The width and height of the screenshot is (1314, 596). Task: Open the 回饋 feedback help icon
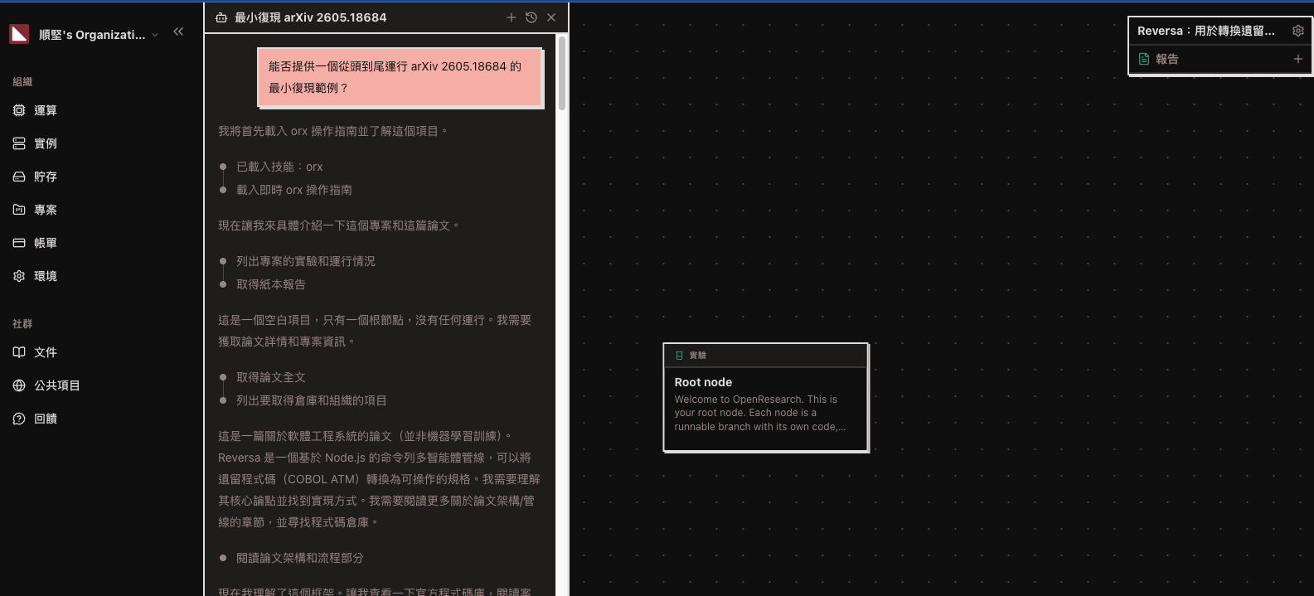[19, 419]
